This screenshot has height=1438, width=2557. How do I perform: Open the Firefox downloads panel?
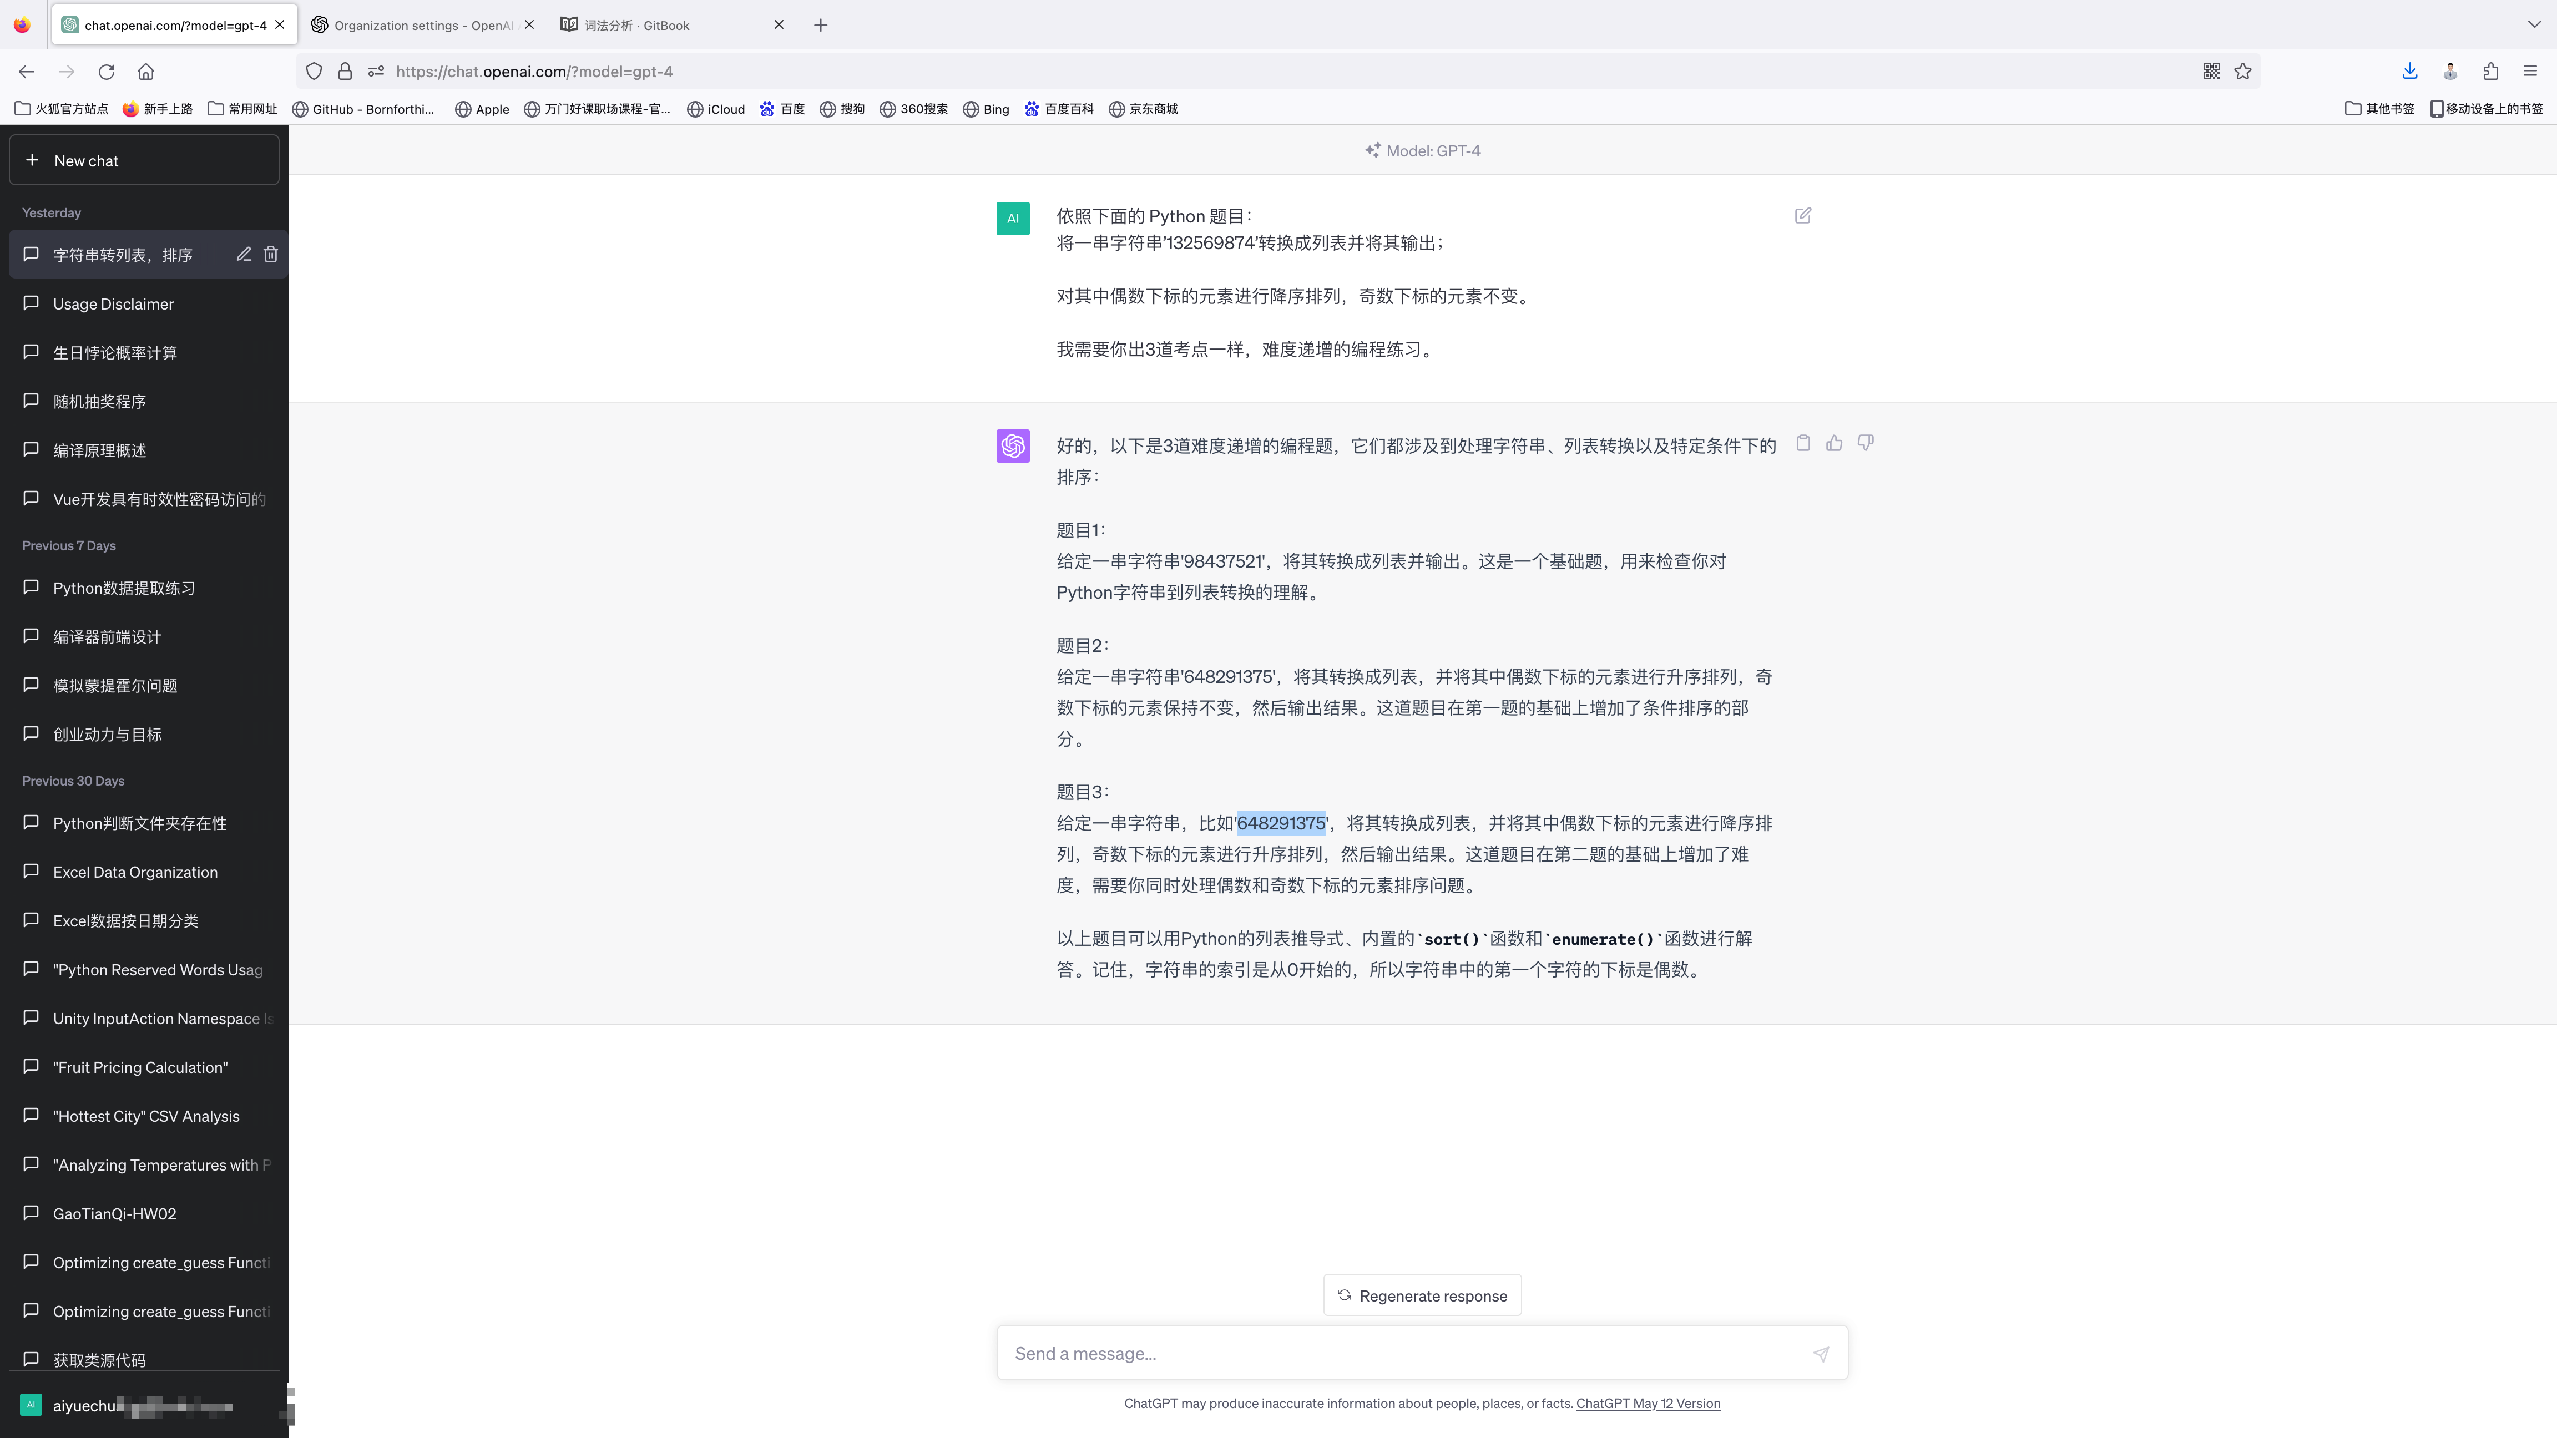[x=2409, y=72]
